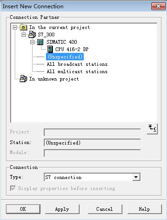Viewport: 167px width, 220px height.
Task: Click the S7_300 project icon
Action: coord(32,35)
